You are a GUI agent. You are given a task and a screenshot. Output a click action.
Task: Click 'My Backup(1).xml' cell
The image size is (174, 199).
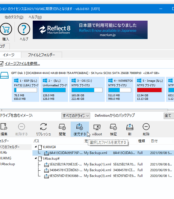point(97,164)
